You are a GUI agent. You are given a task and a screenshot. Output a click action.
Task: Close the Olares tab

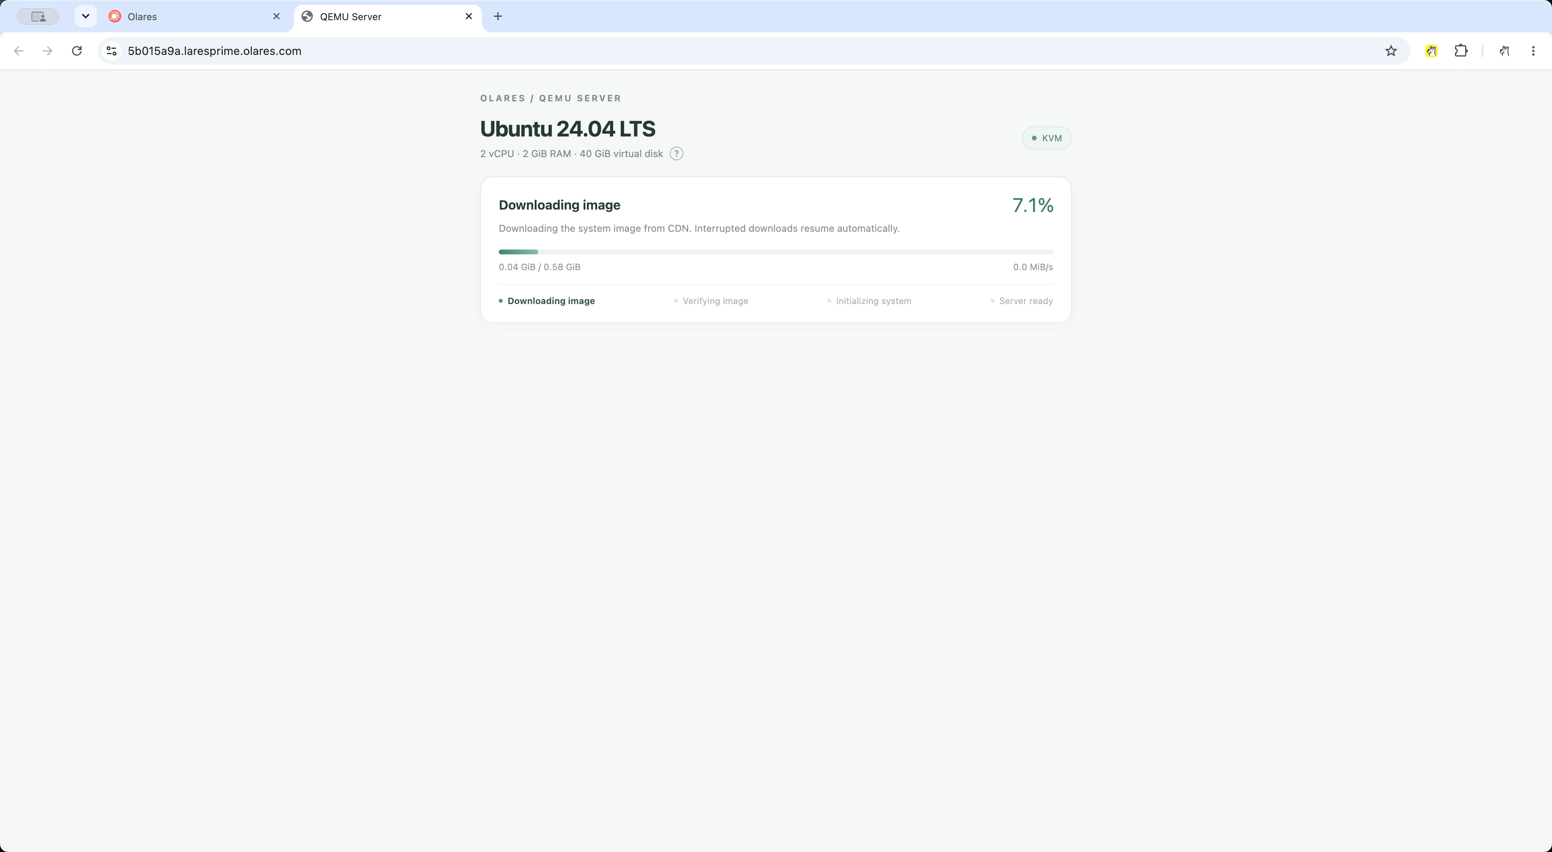tap(276, 16)
